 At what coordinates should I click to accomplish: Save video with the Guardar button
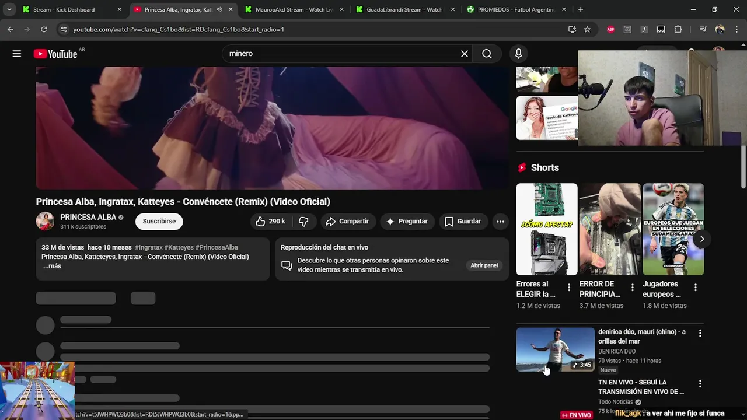(463, 222)
